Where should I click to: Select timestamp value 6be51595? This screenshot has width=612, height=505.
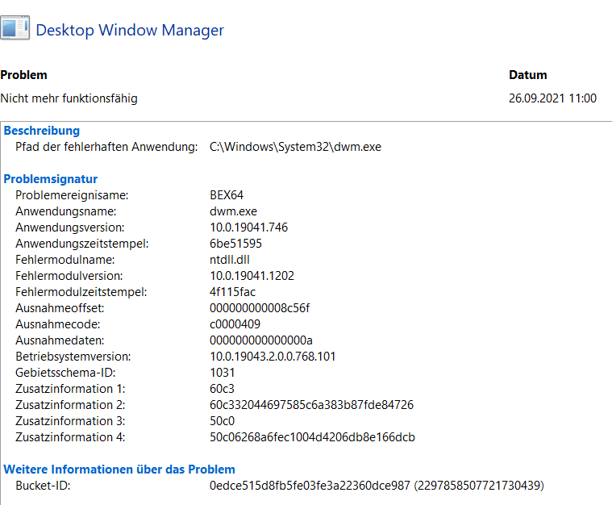point(235,244)
